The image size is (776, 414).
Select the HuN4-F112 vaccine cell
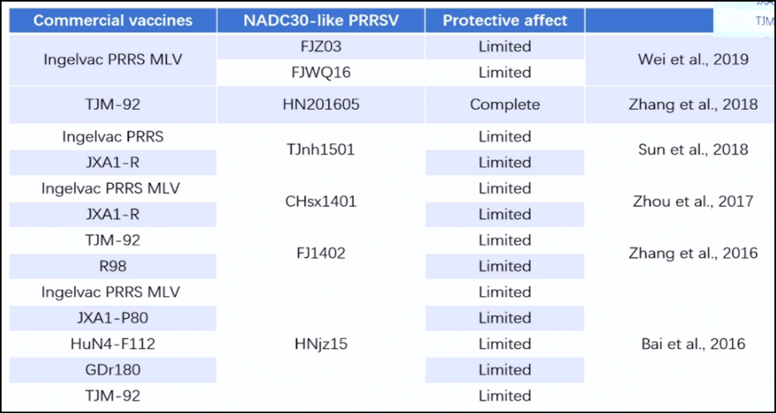[113, 344]
